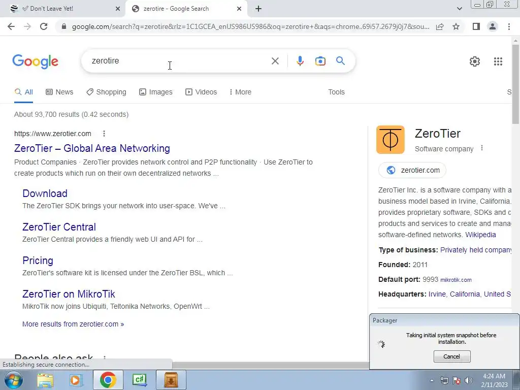Click the browser forward arrow
This screenshot has width=520, height=390.
click(27, 26)
